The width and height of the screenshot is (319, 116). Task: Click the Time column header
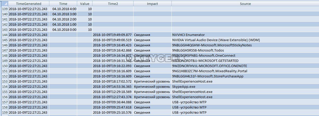[x=63, y=4]
